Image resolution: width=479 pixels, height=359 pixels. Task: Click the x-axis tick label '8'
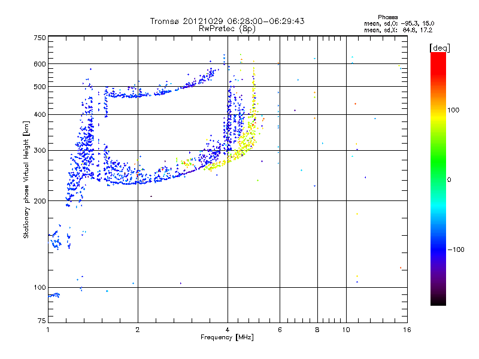click(x=317, y=330)
